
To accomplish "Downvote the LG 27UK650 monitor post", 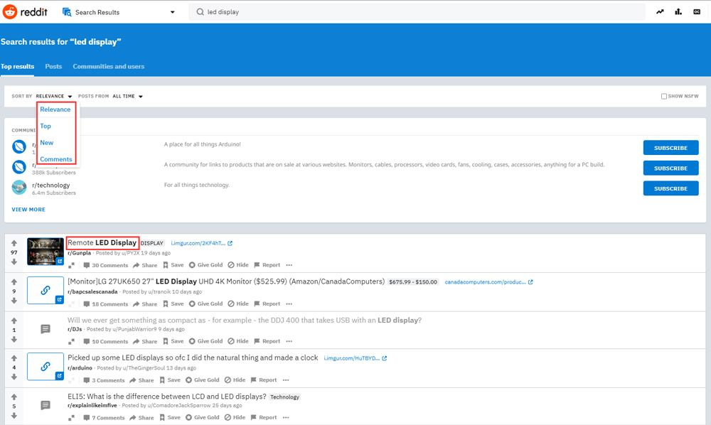I will (14, 301).
